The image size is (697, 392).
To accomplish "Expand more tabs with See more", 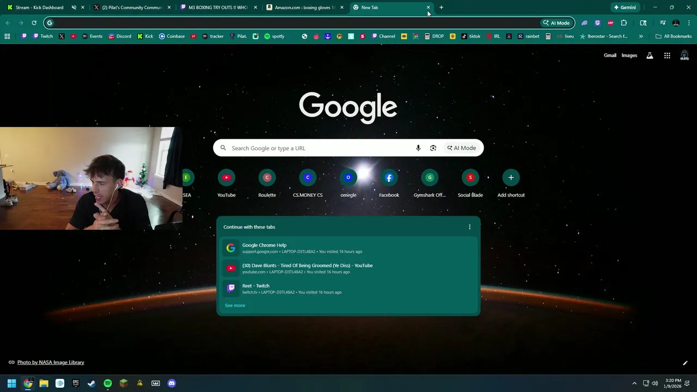I will pyautogui.click(x=235, y=305).
